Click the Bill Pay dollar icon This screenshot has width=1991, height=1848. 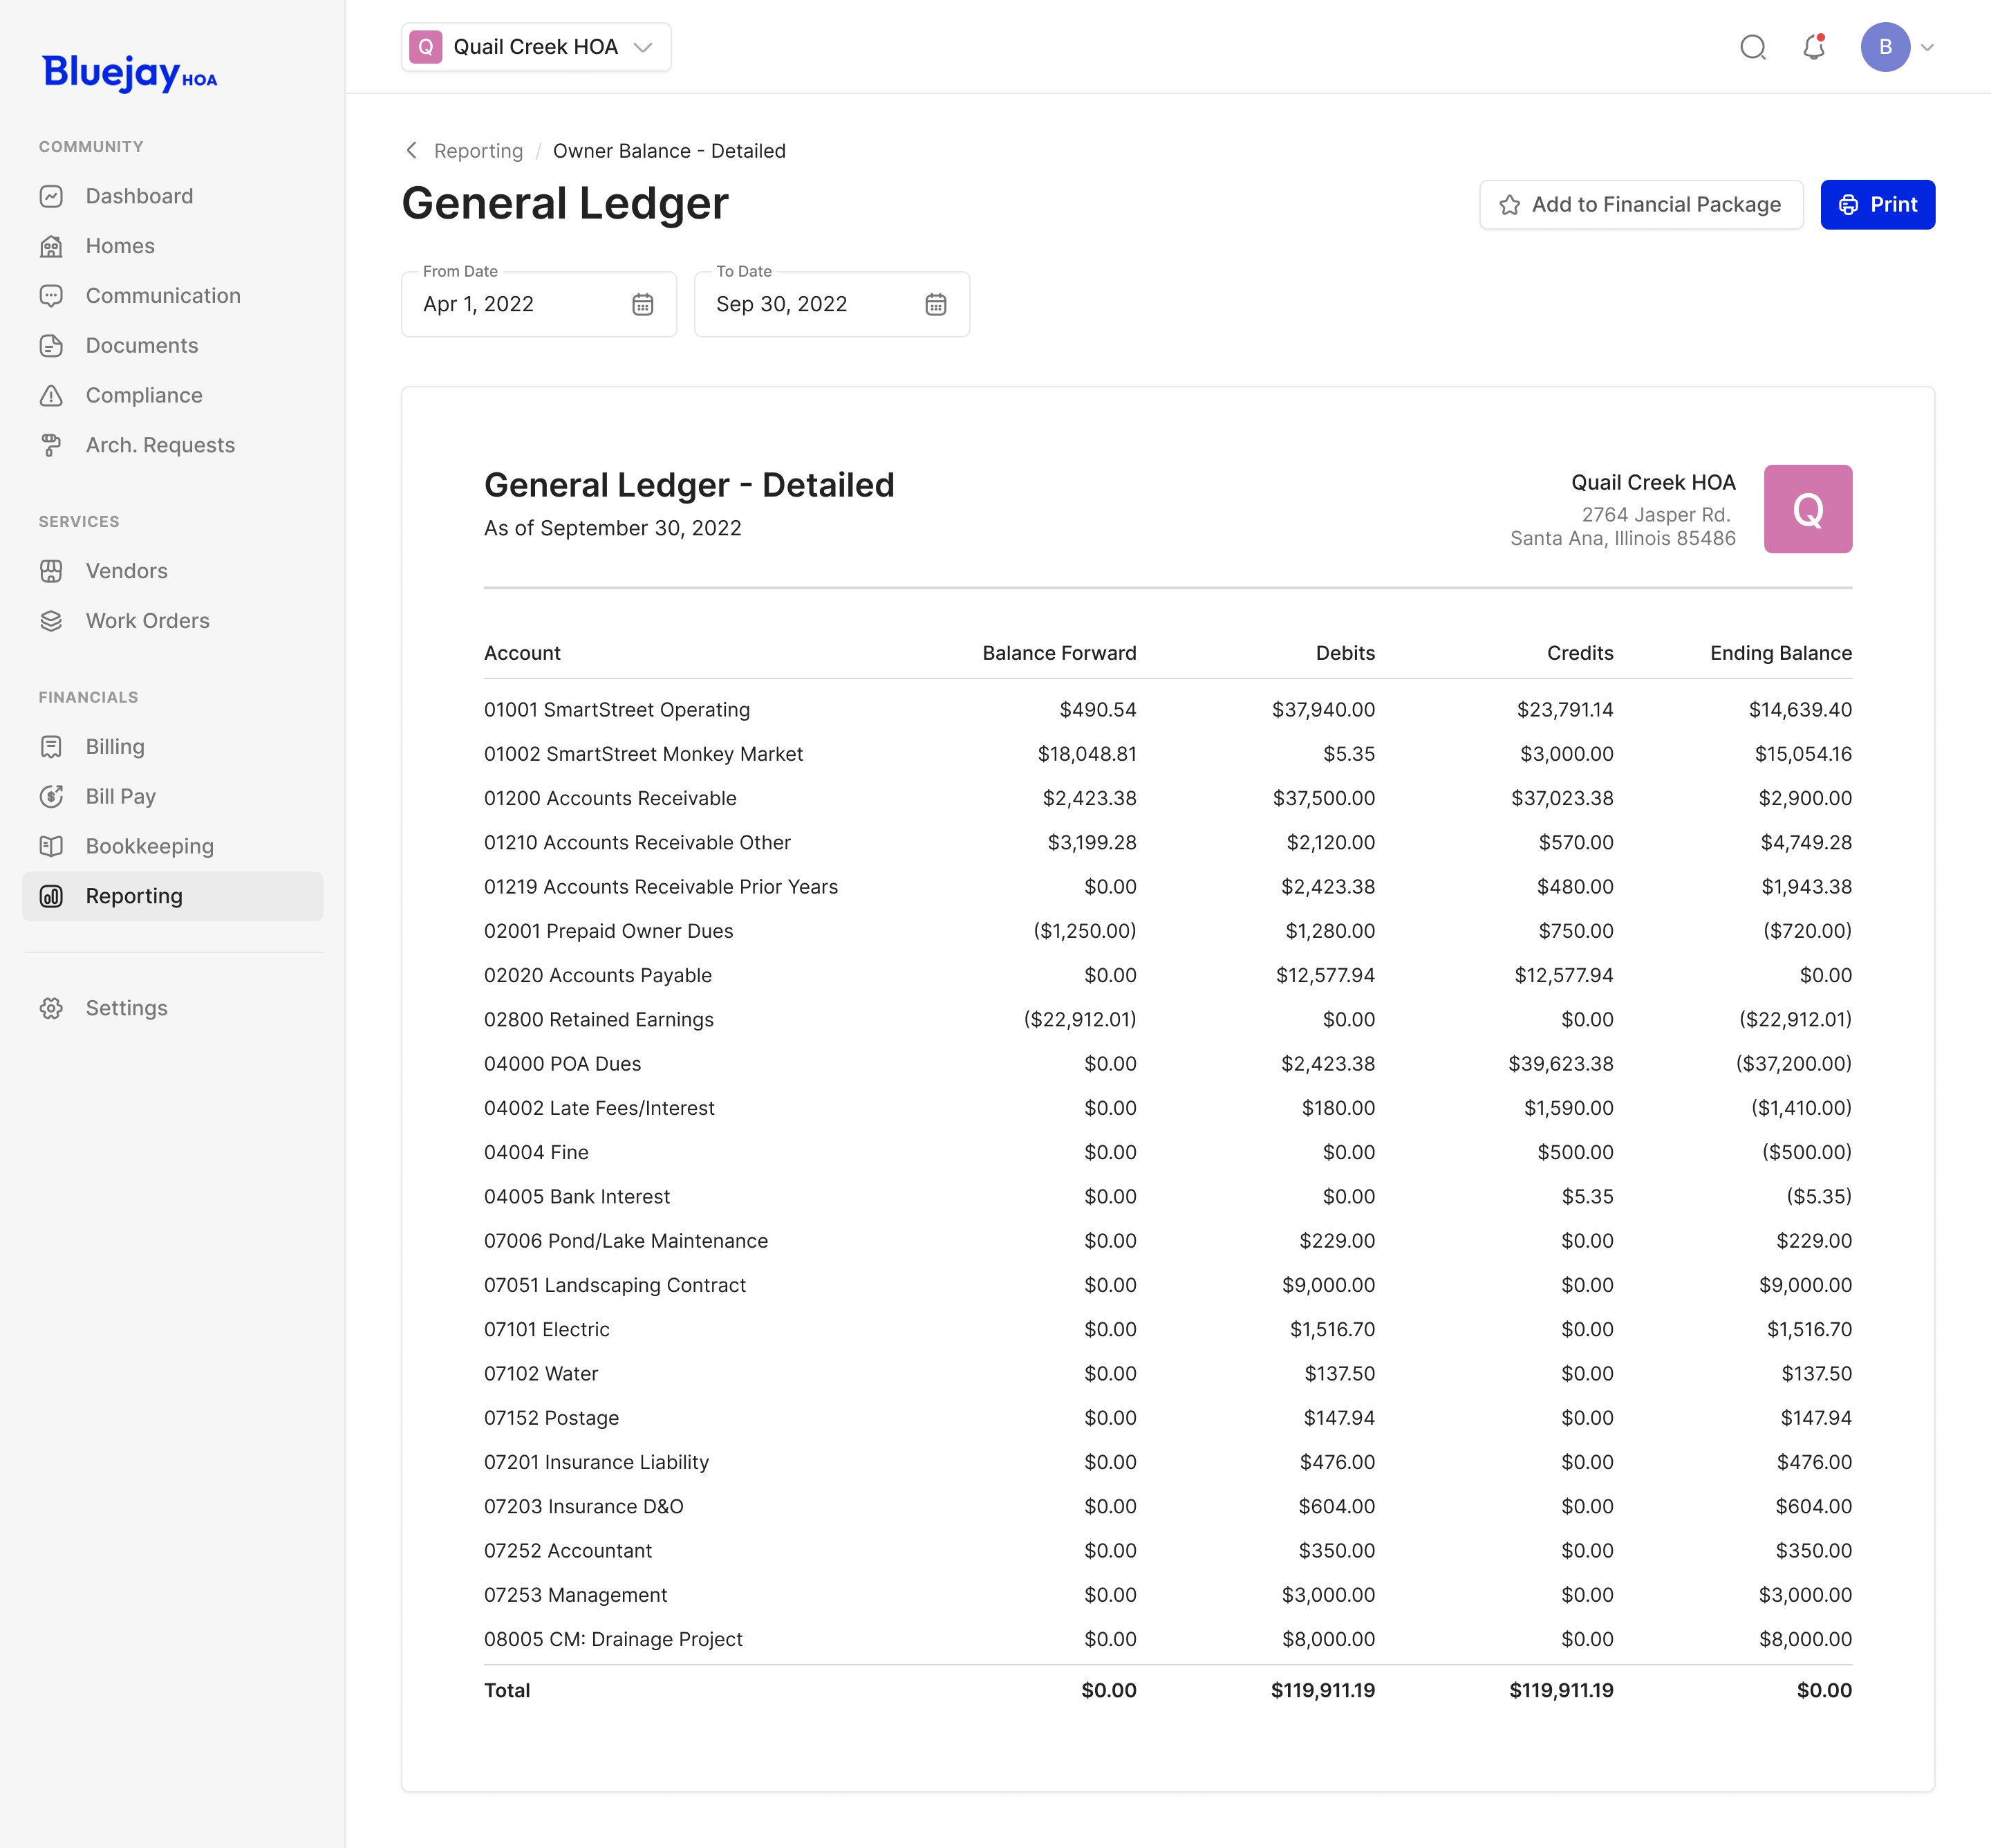pos(51,796)
